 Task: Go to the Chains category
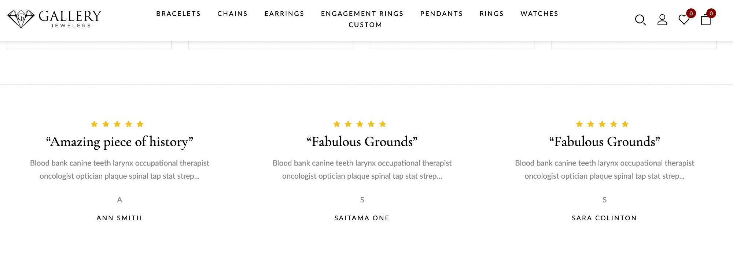232,14
